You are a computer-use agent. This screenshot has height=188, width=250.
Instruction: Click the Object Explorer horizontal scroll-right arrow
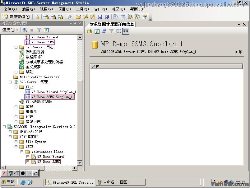[75, 168]
